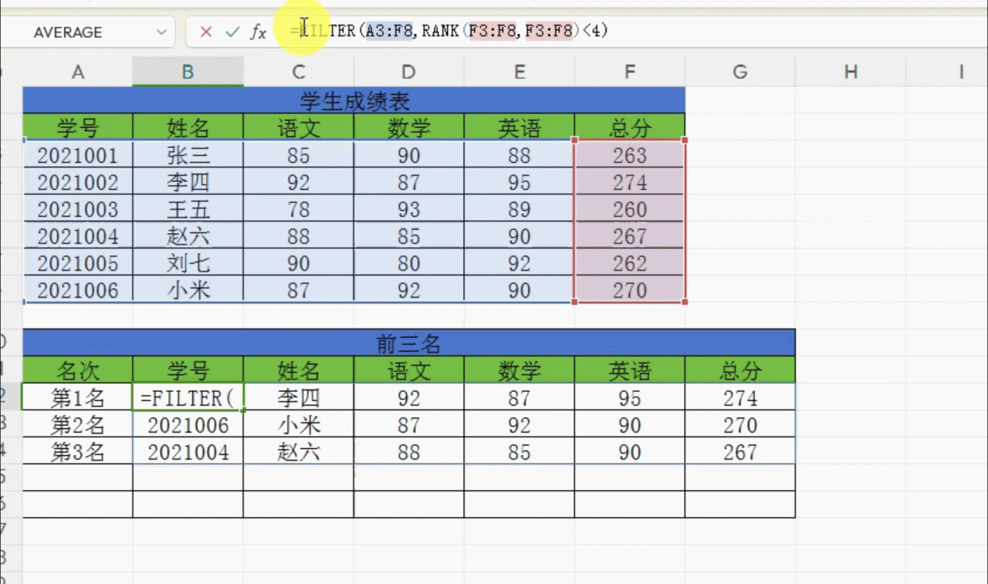Click the 第1名 rank cell

click(78, 397)
